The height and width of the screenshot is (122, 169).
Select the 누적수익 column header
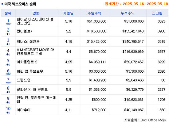[128, 13]
